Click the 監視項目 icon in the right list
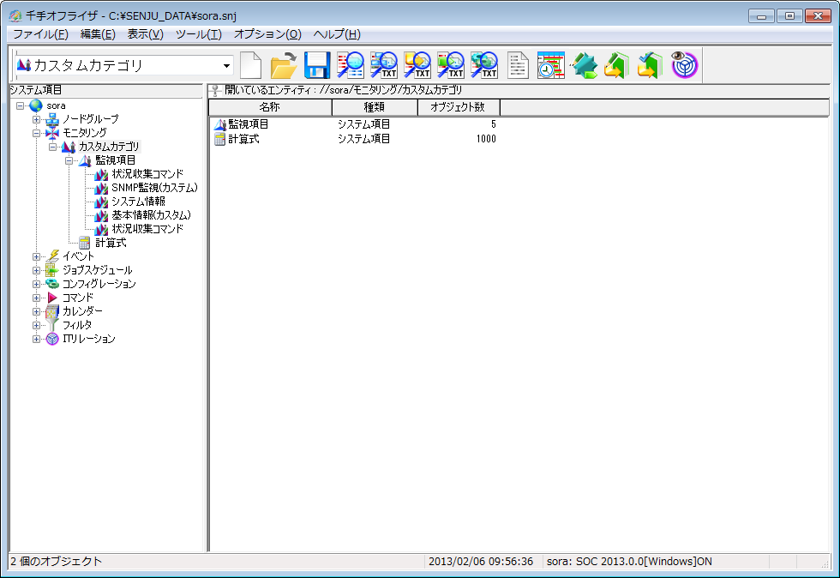The image size is (840, 578). 219,124
